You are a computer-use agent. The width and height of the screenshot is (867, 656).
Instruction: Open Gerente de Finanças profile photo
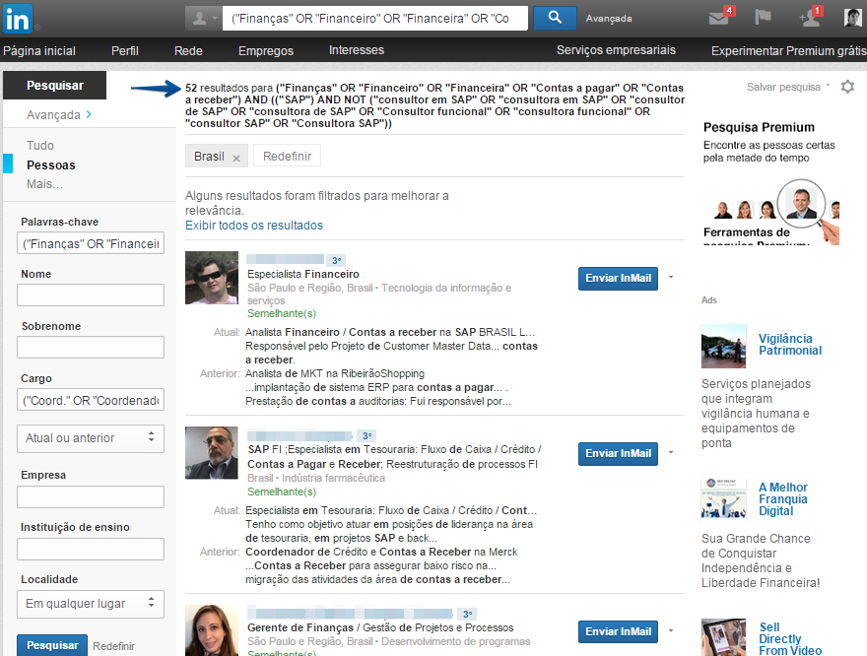click(x=212, y=630)
